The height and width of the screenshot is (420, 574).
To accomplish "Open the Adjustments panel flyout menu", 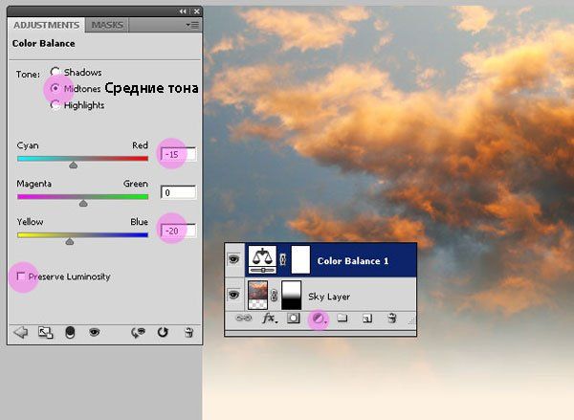I will 192,25.
